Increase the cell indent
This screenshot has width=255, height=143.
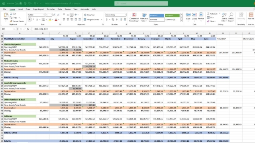click(80, 19)
